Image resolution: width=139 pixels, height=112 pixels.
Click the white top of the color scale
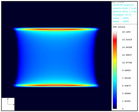115,33
